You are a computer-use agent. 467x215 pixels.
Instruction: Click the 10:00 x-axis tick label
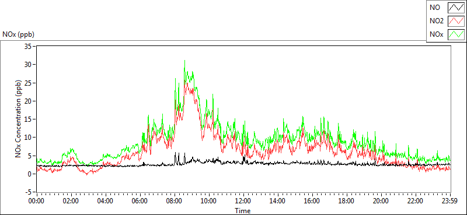(x=209, y=201)
